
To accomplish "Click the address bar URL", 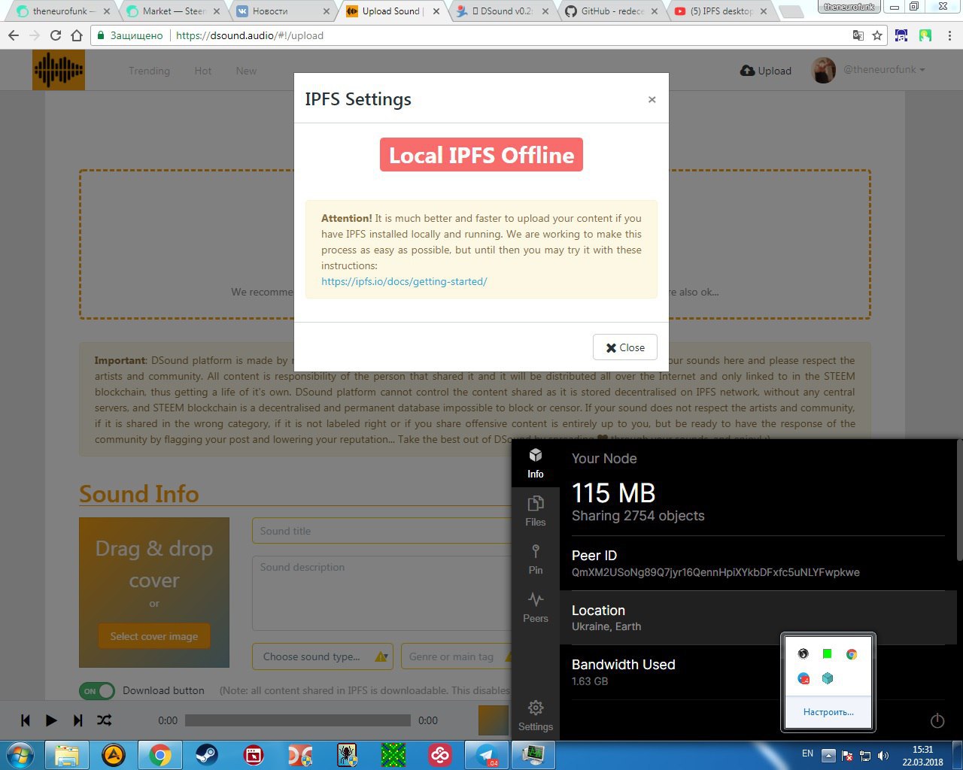I will pos(250,35).
